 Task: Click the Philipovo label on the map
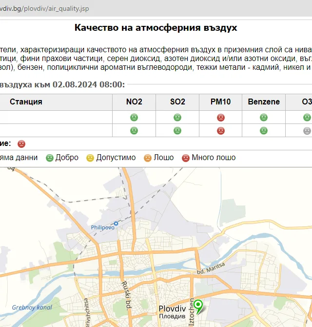click(x=102, y=227)
